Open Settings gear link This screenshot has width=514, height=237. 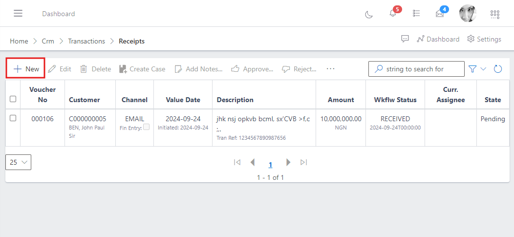click(x=484, y=39)
